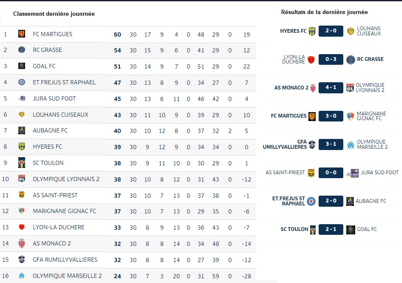Click Jura Sud Foot logo in results column
Viewport: 402px width, 283px height.
point(353,173)
